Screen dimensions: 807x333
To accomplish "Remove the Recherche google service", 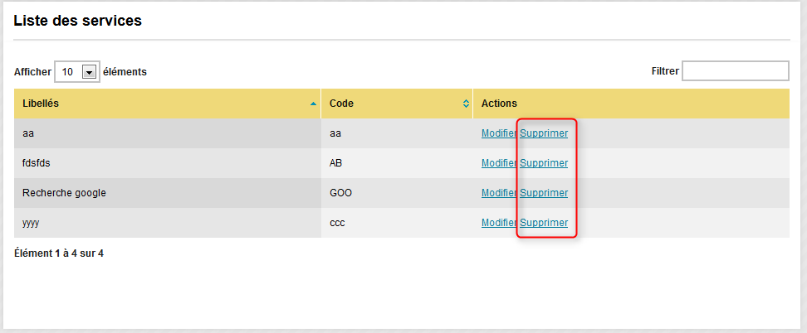I will [x=544, y=193].
